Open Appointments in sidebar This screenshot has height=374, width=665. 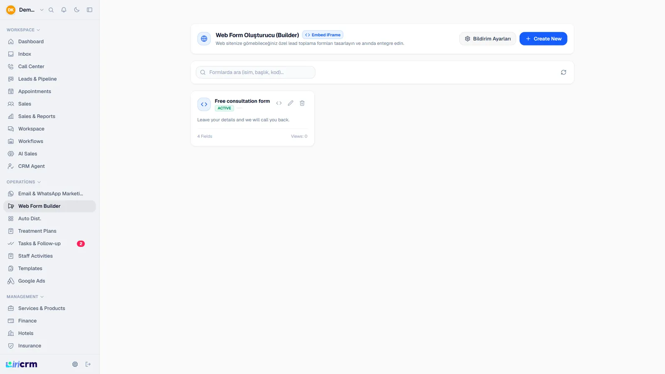[x=49, y=91]
